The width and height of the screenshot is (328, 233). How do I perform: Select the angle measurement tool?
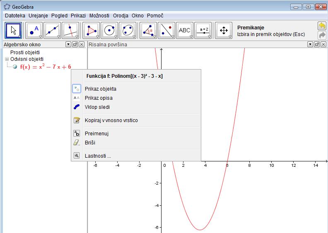coord(148,31)
